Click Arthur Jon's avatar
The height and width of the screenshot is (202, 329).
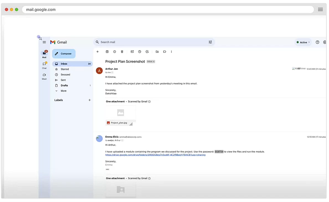[x=99, y=70]
